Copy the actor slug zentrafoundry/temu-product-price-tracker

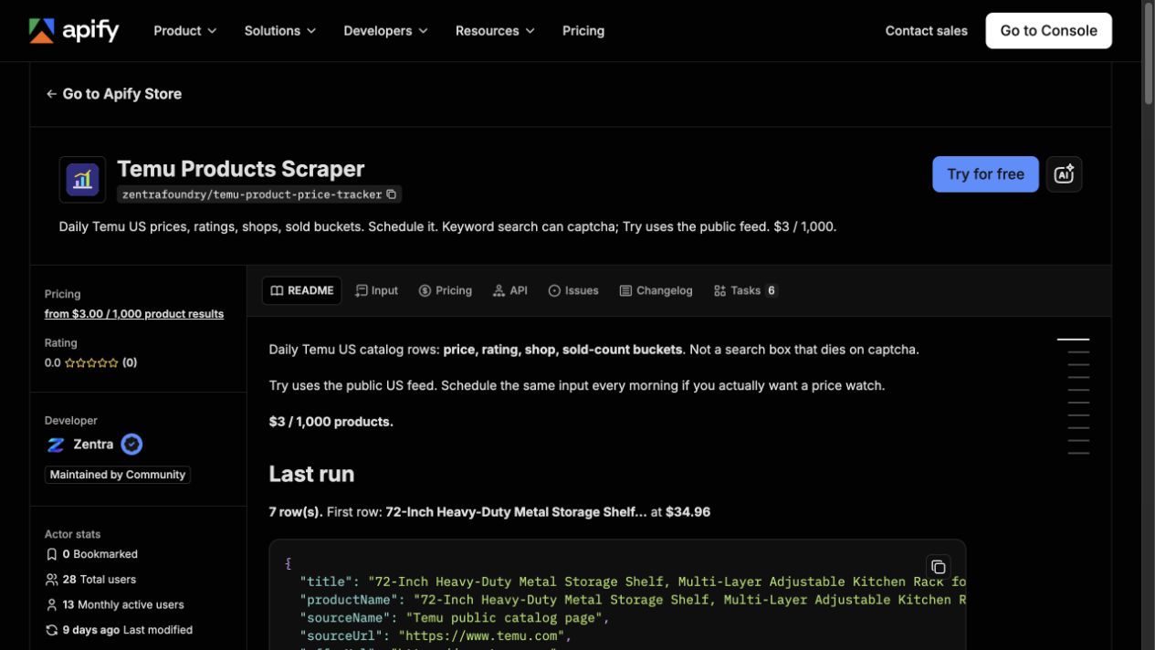(x=392, y=194)
